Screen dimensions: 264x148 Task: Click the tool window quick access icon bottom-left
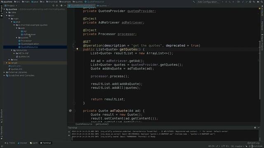pos(2,146)
